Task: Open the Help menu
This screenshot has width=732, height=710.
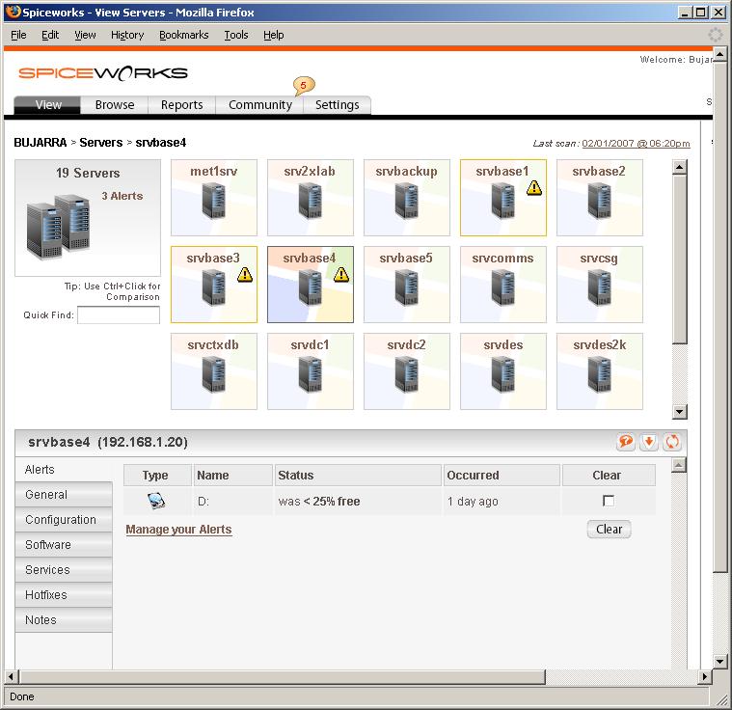Action: pos(273,35)
